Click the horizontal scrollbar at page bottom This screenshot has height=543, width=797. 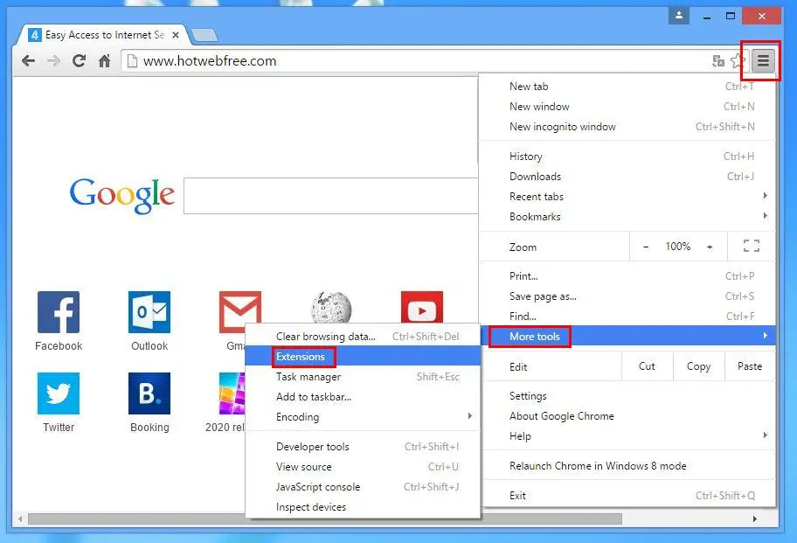tap(325, 519)
